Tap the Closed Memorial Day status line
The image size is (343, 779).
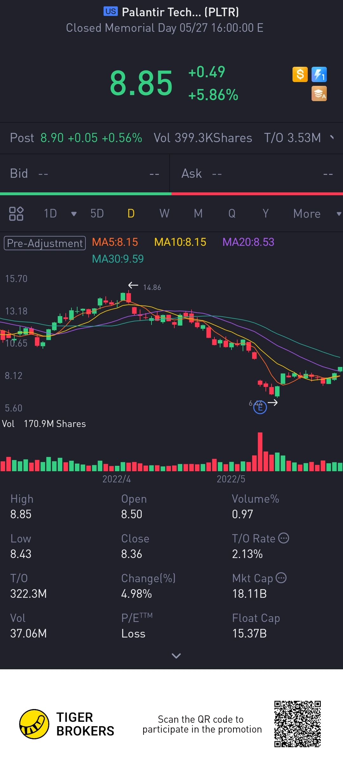tap(165, 28)
